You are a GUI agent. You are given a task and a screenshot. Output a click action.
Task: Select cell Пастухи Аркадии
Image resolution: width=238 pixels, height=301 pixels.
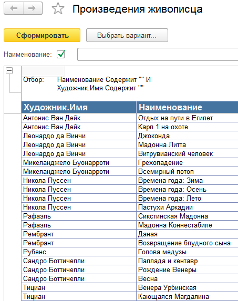[x=187, y=207]
